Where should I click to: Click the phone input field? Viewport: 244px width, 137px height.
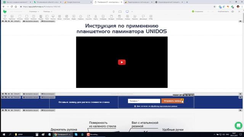144,101
